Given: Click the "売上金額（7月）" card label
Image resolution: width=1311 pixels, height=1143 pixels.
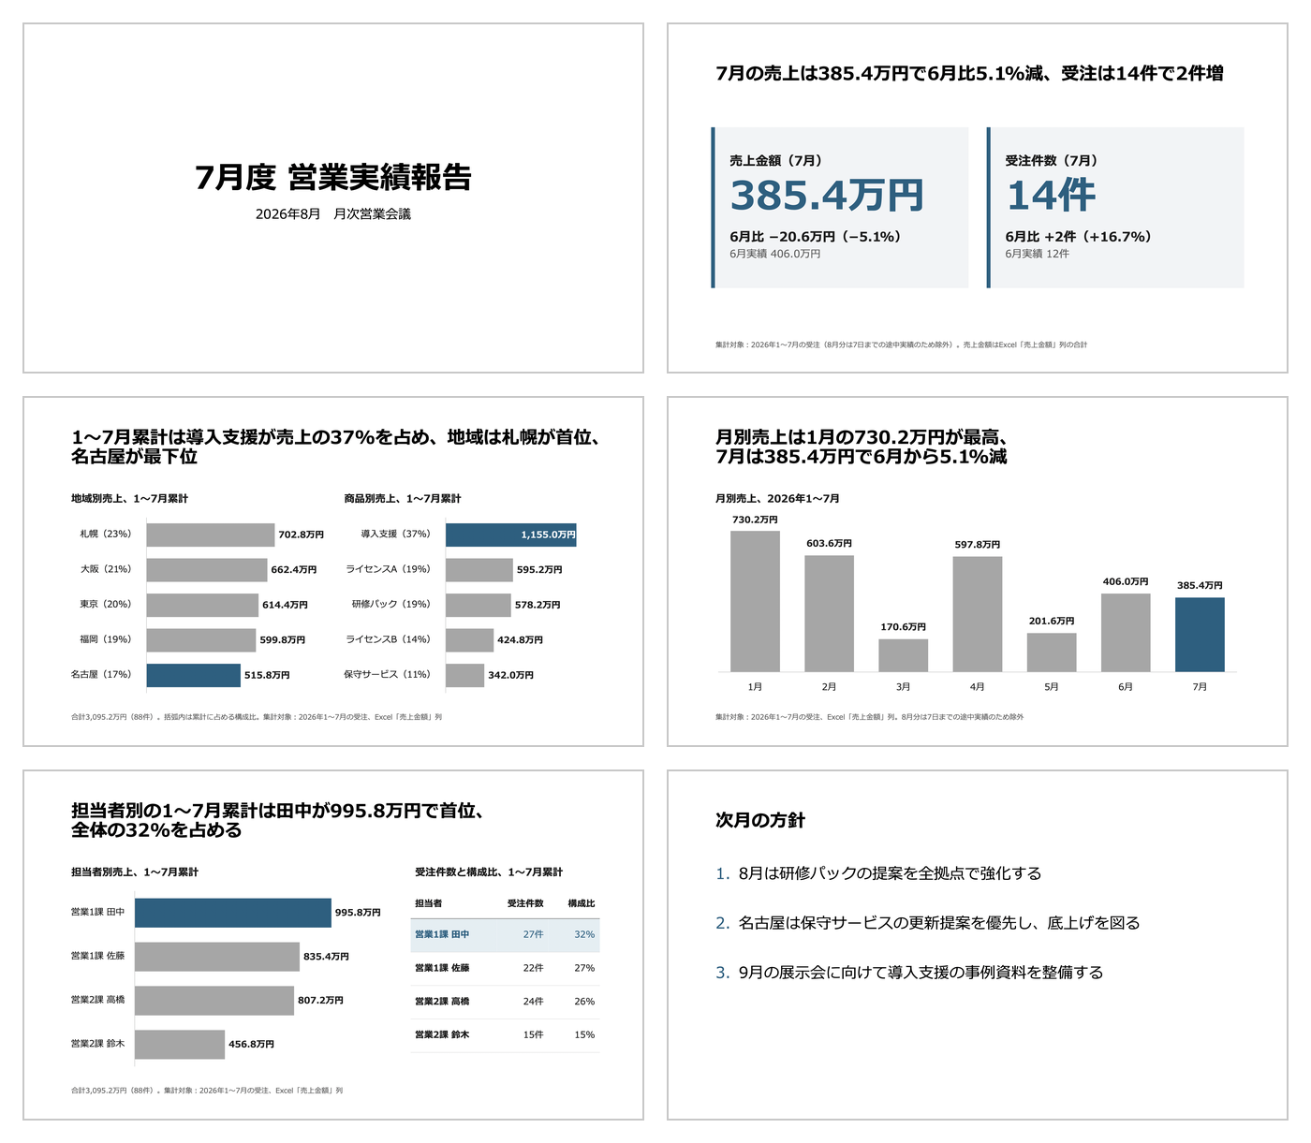Looking at the screenshot, I should tap(776, 160).
